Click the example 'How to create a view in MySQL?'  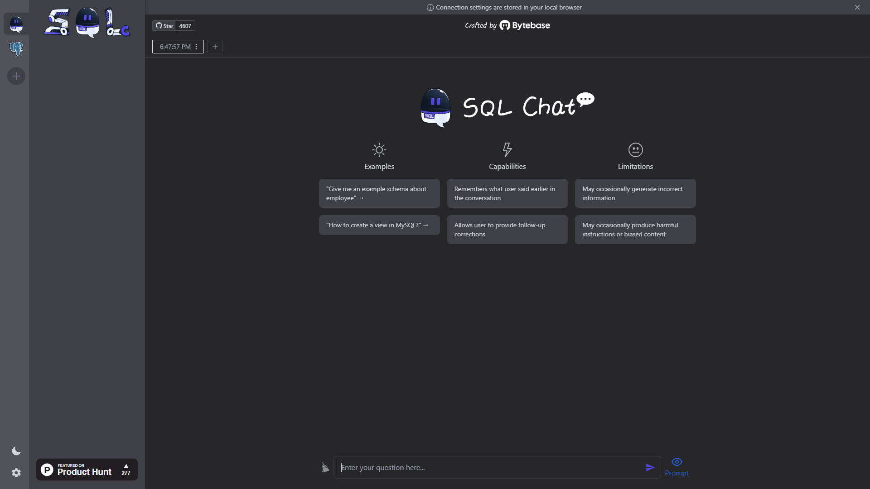coord(379,225)
